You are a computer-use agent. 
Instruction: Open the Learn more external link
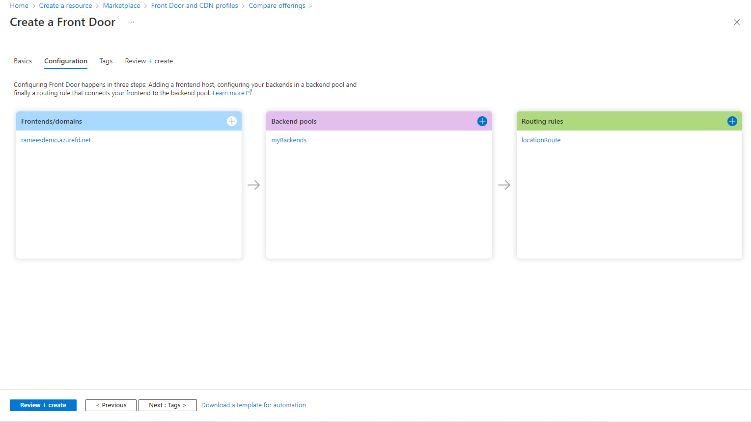click(x=232, y=93)
